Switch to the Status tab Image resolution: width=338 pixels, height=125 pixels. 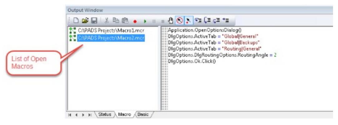(105, 115)
